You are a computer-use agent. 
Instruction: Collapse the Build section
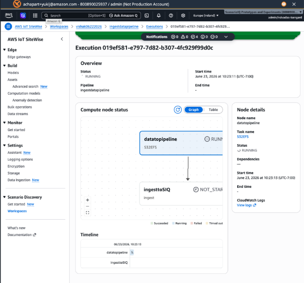click(x=4, y=66)
